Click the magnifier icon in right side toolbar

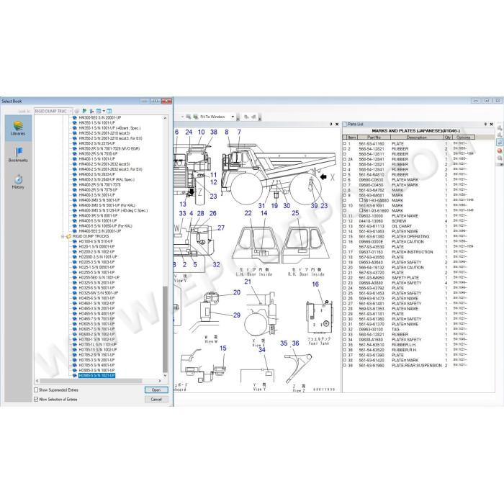[x=500, y=158]
